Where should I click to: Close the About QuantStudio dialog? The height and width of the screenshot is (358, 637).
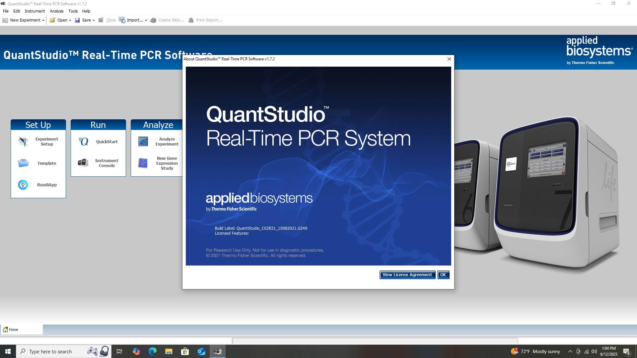point(449,59)
